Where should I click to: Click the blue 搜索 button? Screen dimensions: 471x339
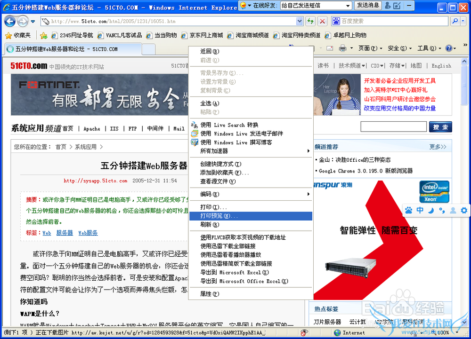(440, 127)
